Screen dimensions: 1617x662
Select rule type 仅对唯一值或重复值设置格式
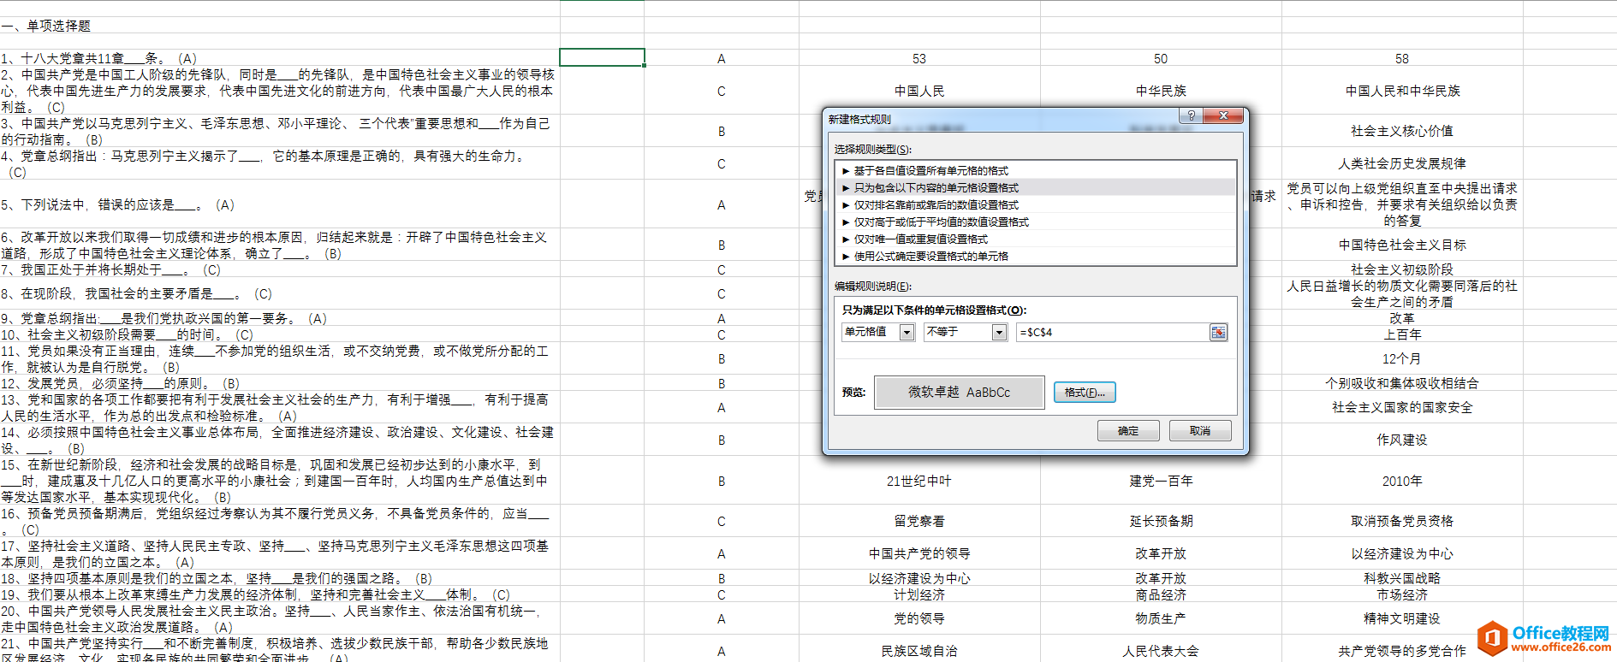click(x=1036, y=239)
